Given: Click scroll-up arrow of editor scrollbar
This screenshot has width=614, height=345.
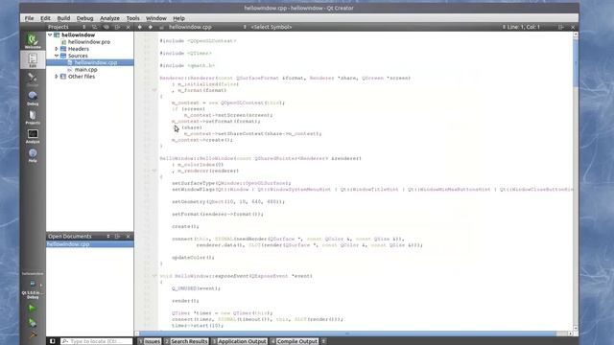Looking at the screenshot, I should pyautogui.click(x=576, y=34).
